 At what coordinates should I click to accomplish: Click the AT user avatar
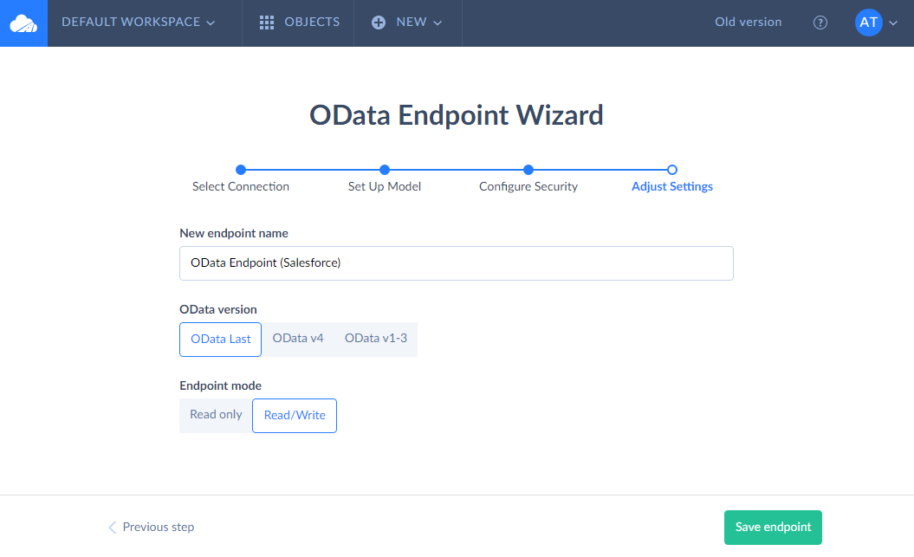(x=869, y=23)
